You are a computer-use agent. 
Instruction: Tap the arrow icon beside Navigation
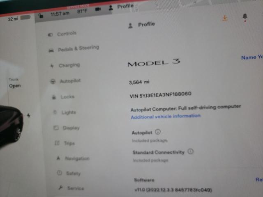58,158
